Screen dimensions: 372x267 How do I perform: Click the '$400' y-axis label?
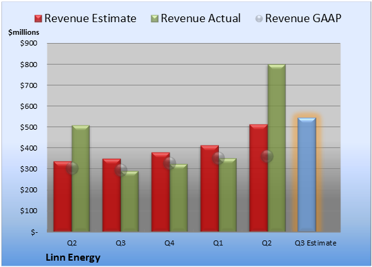(28, 148)
